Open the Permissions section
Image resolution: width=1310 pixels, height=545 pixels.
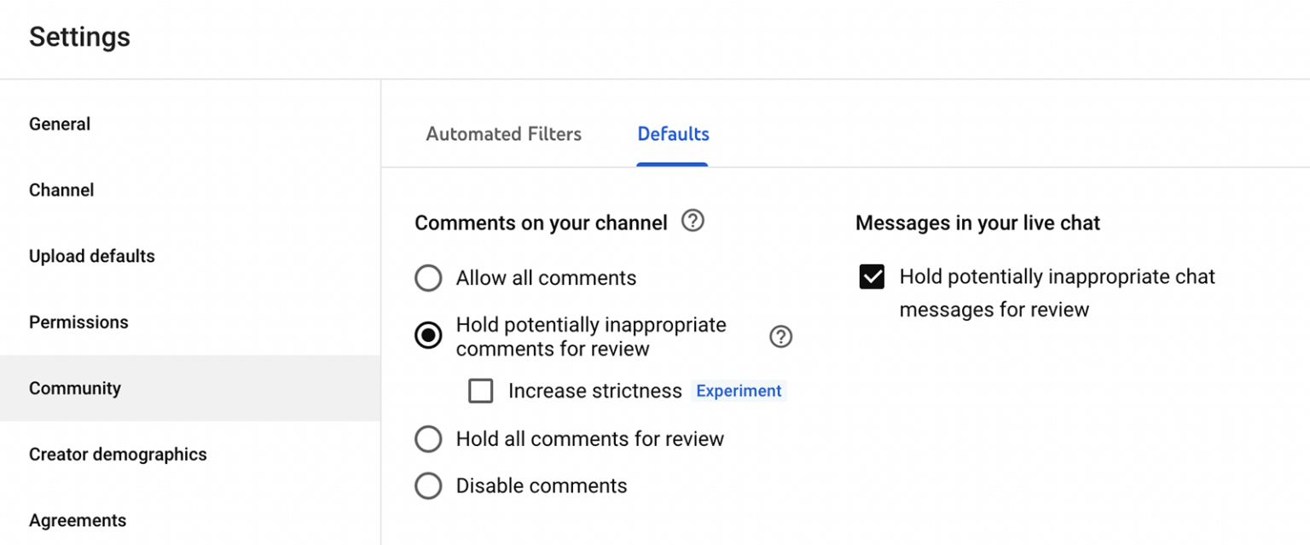78,322
